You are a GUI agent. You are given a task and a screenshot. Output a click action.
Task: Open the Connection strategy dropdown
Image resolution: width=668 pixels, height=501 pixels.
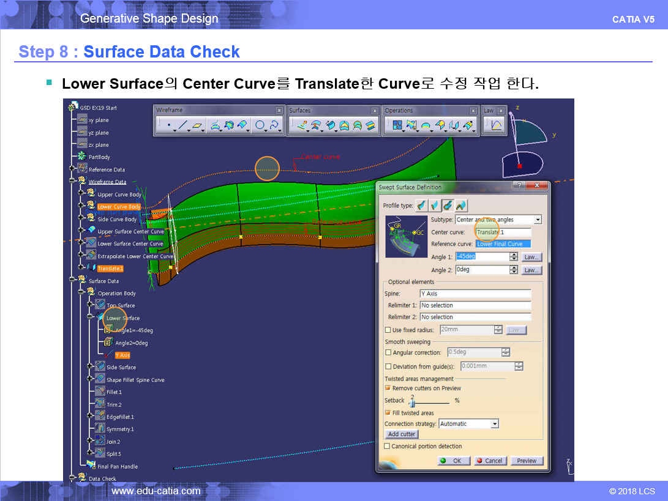tap(494, 424)
